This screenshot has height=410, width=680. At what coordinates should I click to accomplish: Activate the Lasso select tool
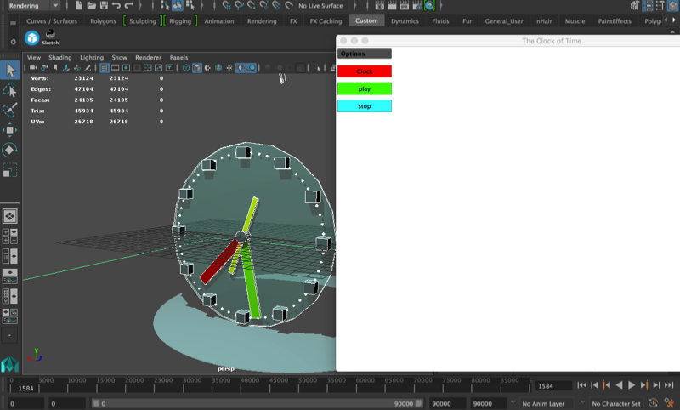pyautogui.click(x=10, y=90)
